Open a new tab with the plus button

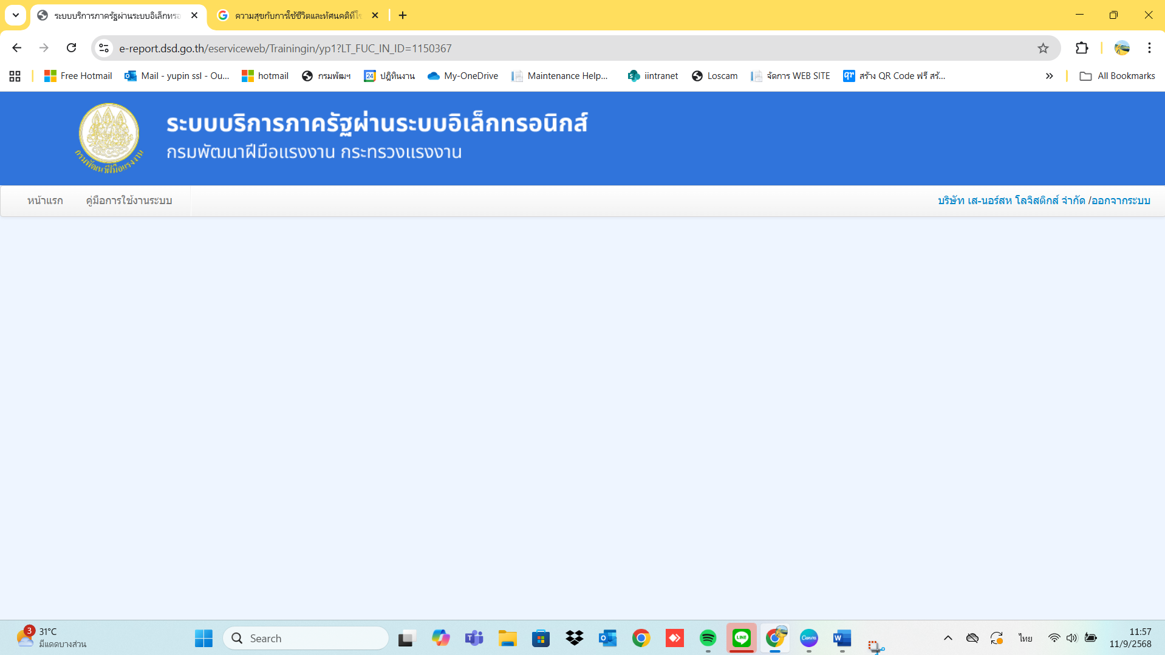(x=403, y=15)
